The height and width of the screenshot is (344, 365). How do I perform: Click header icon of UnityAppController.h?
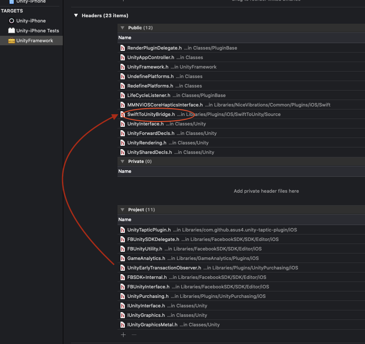122,57
